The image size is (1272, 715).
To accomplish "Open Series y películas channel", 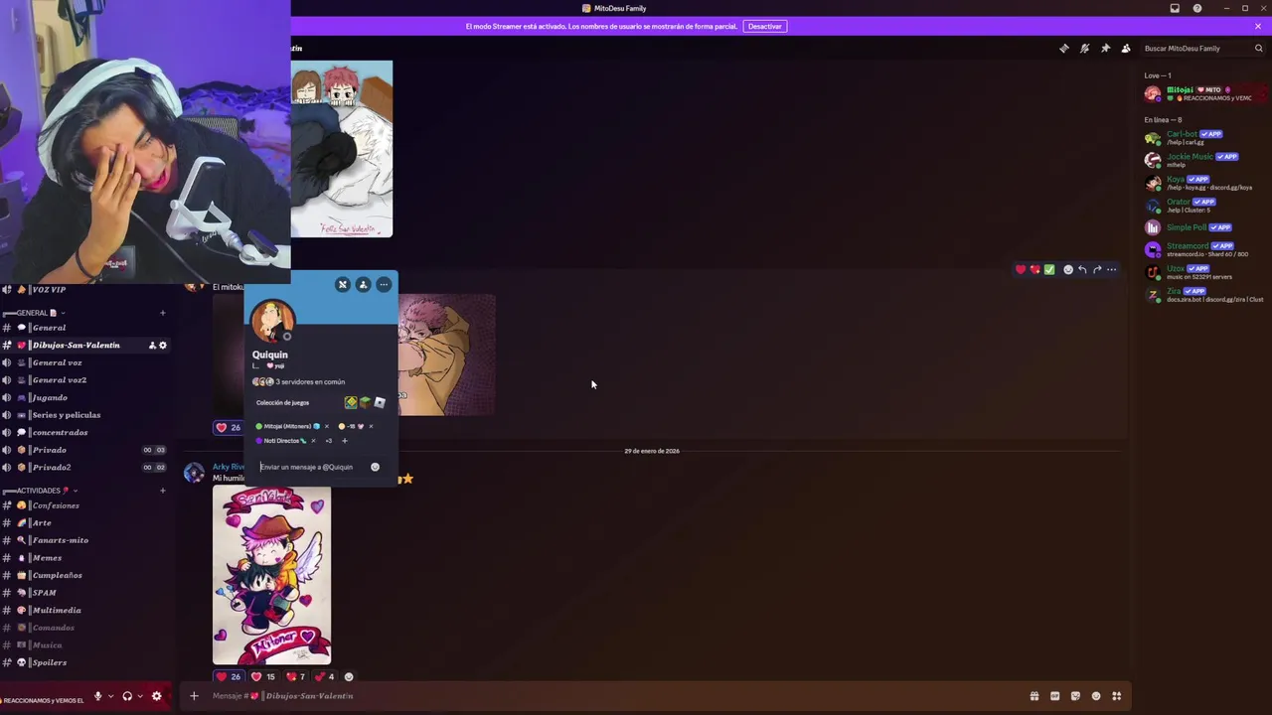I will (84, 415).
